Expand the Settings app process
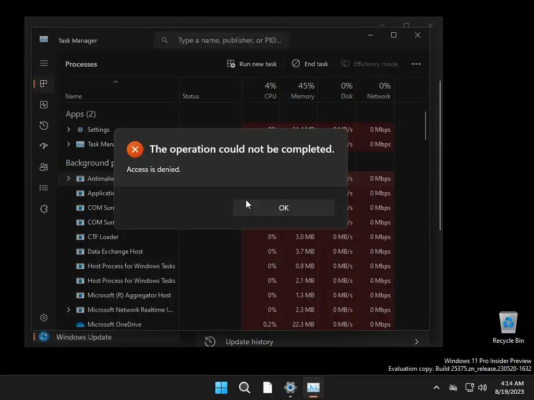The height and width of the screenshot is (400, 534). click(68, 130)
